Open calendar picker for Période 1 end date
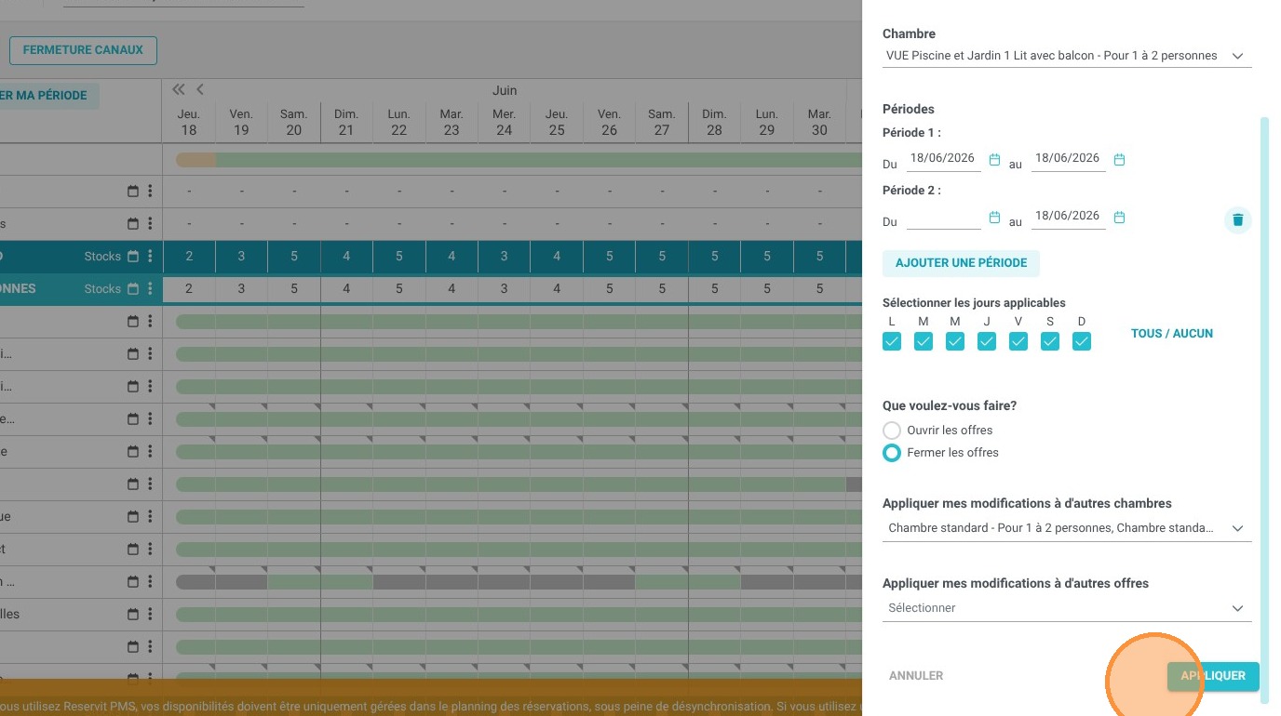 (x=1119, y=160)
